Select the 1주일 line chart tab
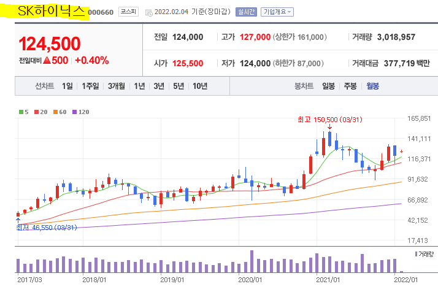Viewport: 438px width, 292px height. 90,86
